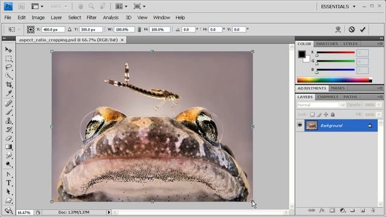This screenshot has height=217, width=386.
Task: Open the Filter menu
Action: [91, 17]
